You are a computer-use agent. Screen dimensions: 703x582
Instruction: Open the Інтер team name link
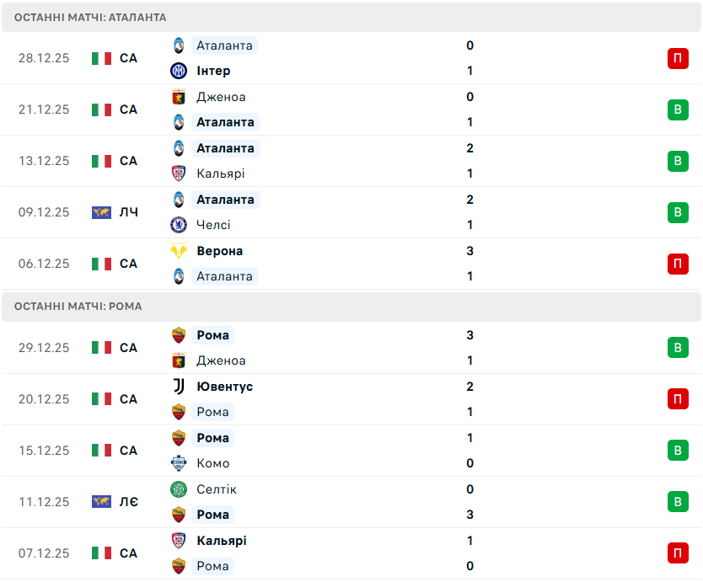click(x=213, y=71)
